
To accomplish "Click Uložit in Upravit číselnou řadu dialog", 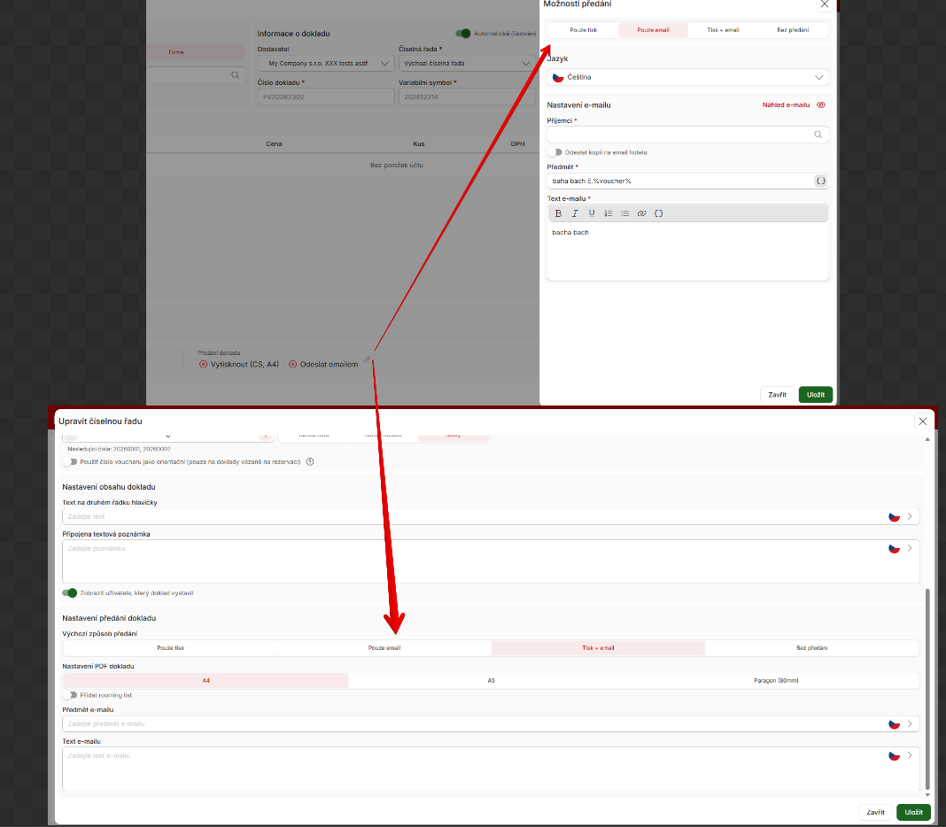I will point(913,813).
